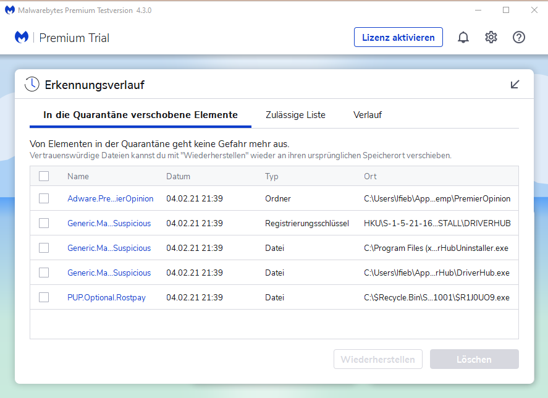The width and height of the screenshot is (548, 398).
Task: Close the Malwarebytes window
Action: [x=534, y=10]
